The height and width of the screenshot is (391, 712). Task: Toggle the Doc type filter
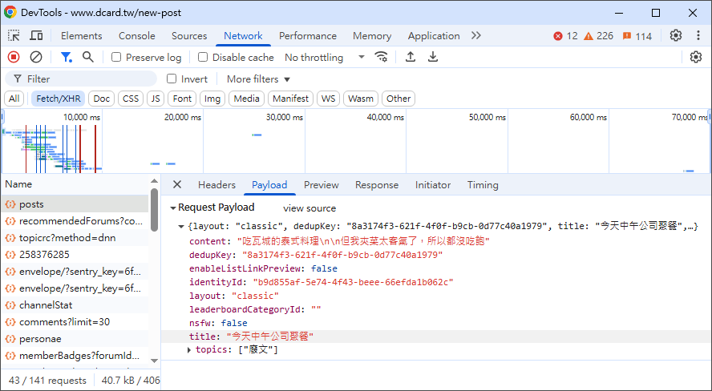tap(101, 99)
